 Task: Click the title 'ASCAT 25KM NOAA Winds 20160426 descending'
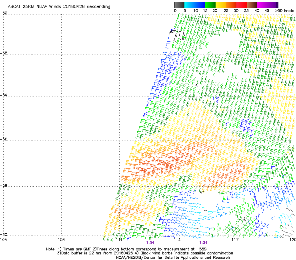(59, 7)
